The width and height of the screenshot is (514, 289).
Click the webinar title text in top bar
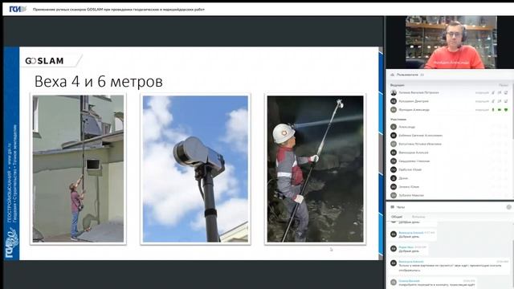point(119,10)
